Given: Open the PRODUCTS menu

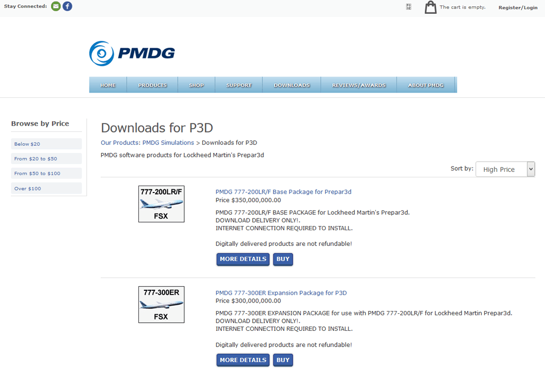Looking at the screenshot, I should [152, 85].
